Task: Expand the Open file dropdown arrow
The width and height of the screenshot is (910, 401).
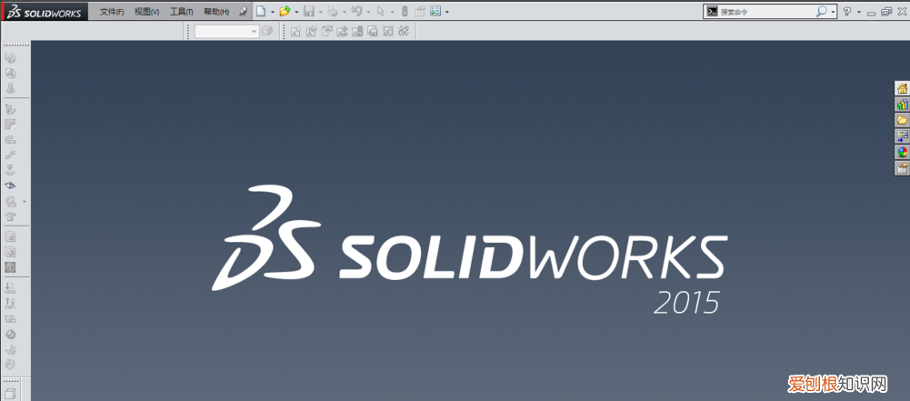Action: pyautogui.click(x=296, y=12)
